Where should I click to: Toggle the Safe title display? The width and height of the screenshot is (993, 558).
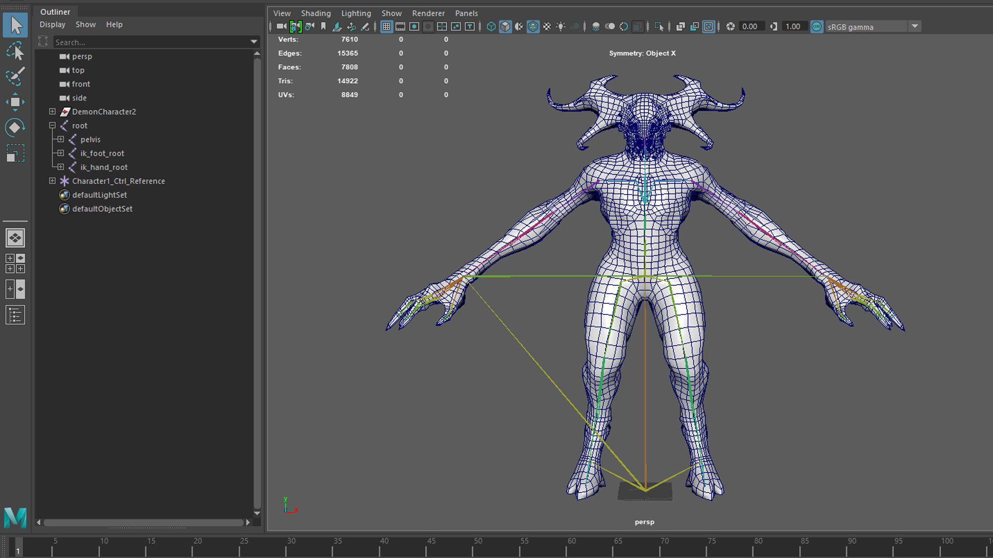tap(470, 26)
